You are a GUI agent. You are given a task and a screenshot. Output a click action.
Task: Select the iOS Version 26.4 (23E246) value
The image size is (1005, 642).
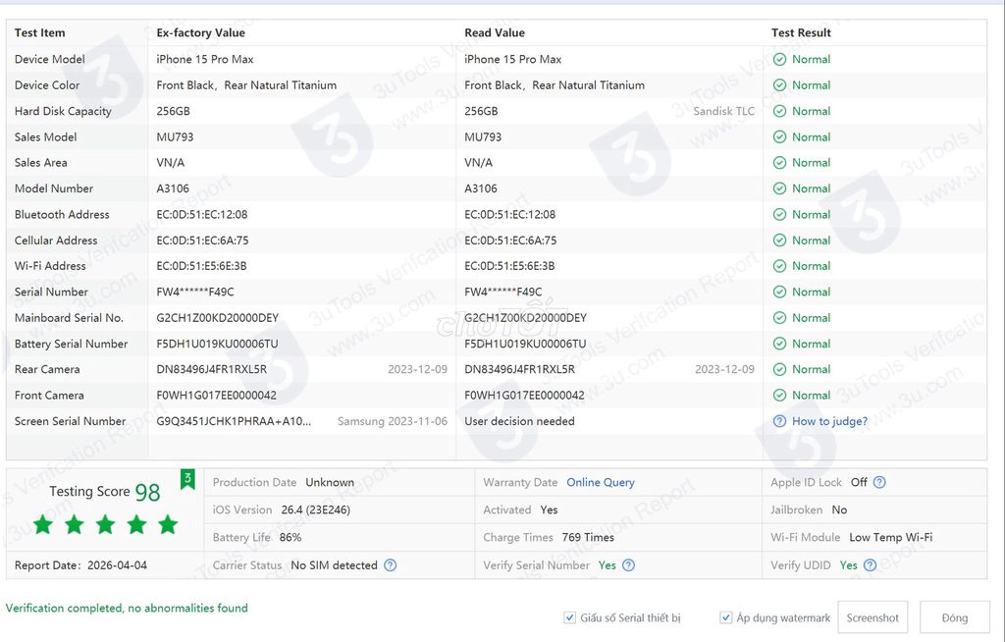click(315, 509)
